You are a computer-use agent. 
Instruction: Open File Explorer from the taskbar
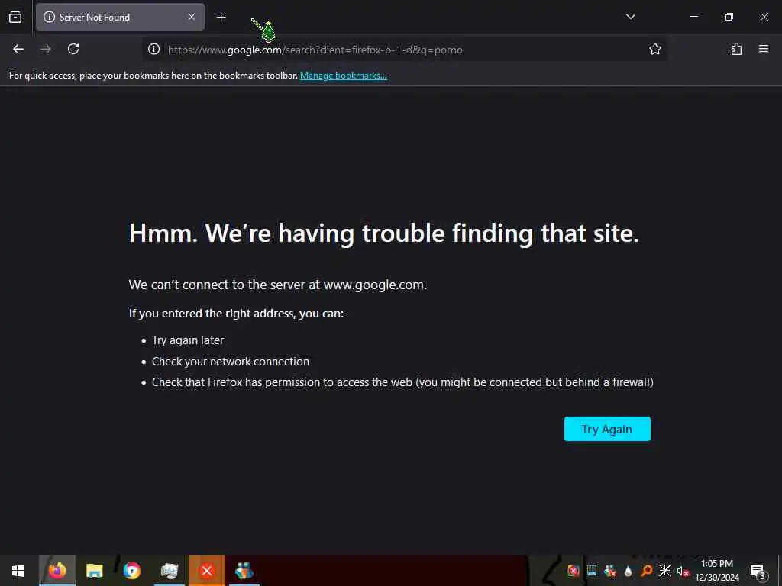pyautogui.click(x=94, y=571)
